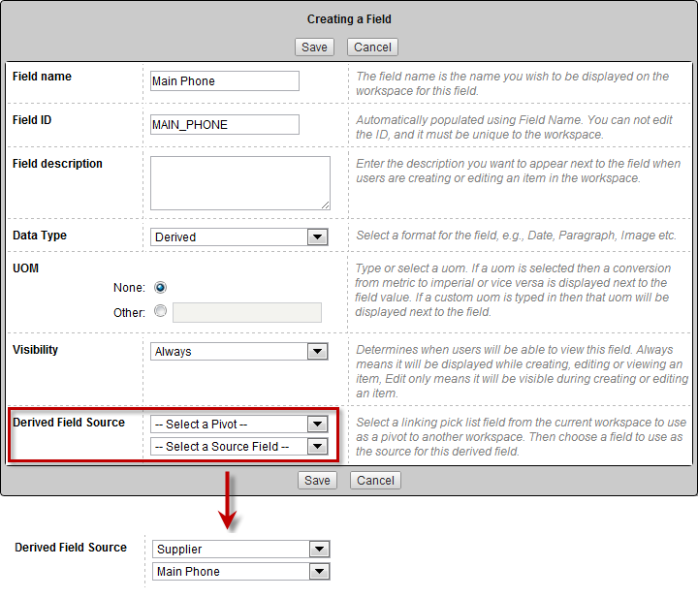
Task: Click the bottom Cancel button
Action: pyautogui.click(x=375, y=481)
